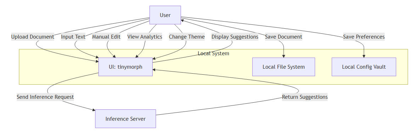Select the Input Text edge label
Viewport: 419px width, 137px height.
pos(73,37)
